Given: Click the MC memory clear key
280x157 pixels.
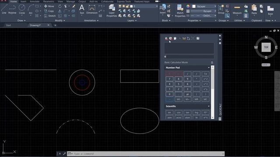Looking at the screenshot, I should (206, 99).
